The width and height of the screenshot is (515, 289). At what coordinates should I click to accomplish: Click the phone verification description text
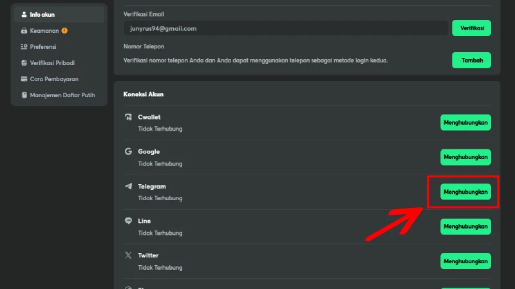tap(256, 61)
